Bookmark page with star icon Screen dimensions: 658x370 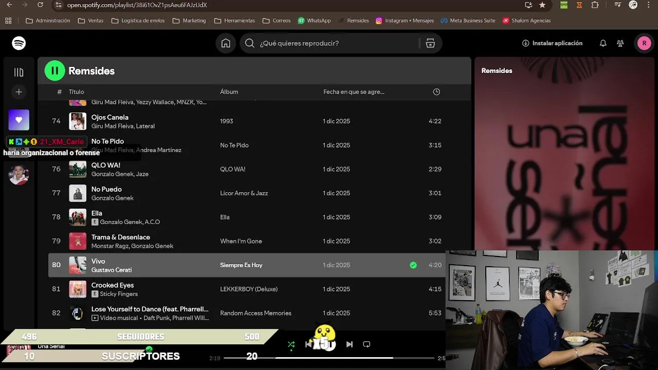coord(542,5)
